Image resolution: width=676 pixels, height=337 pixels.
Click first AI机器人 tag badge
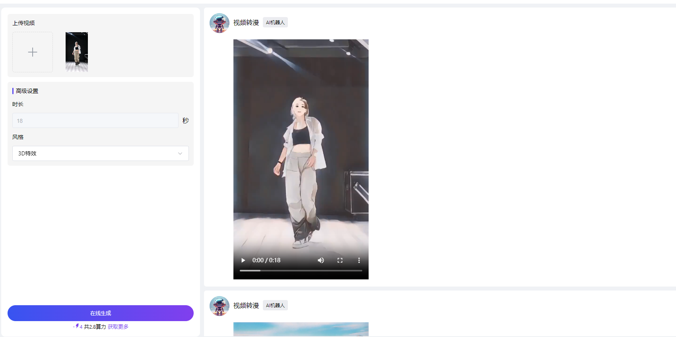click(x=275, y=23)
